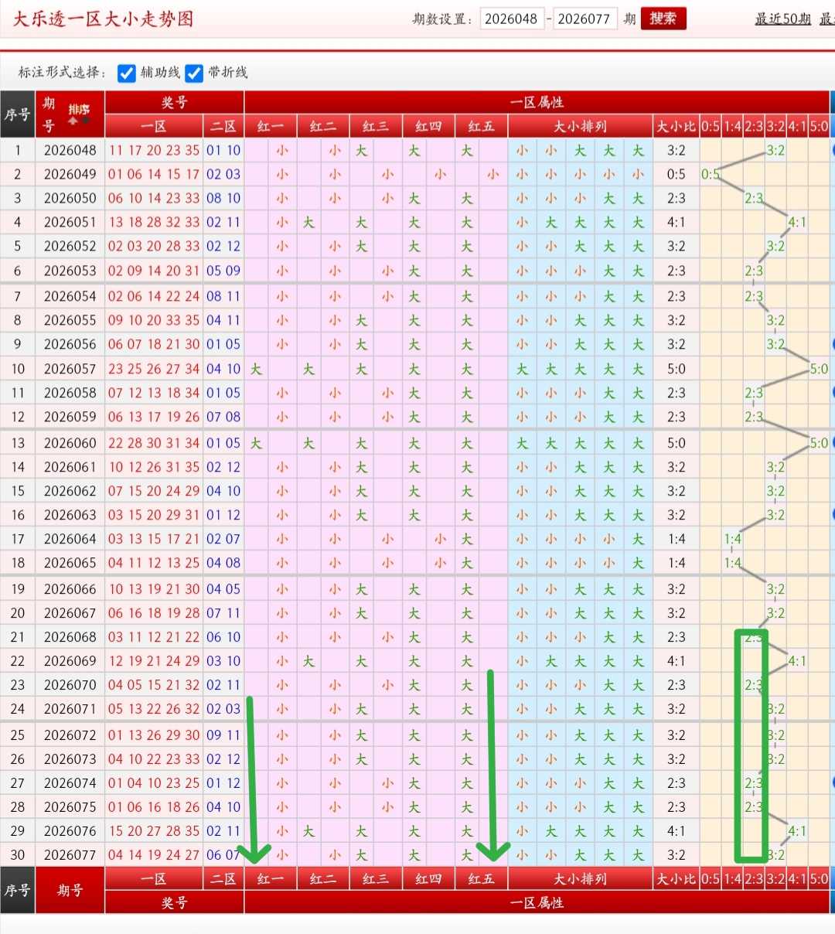
Task: Click the top 红一 column header
Action: [271, 126]
